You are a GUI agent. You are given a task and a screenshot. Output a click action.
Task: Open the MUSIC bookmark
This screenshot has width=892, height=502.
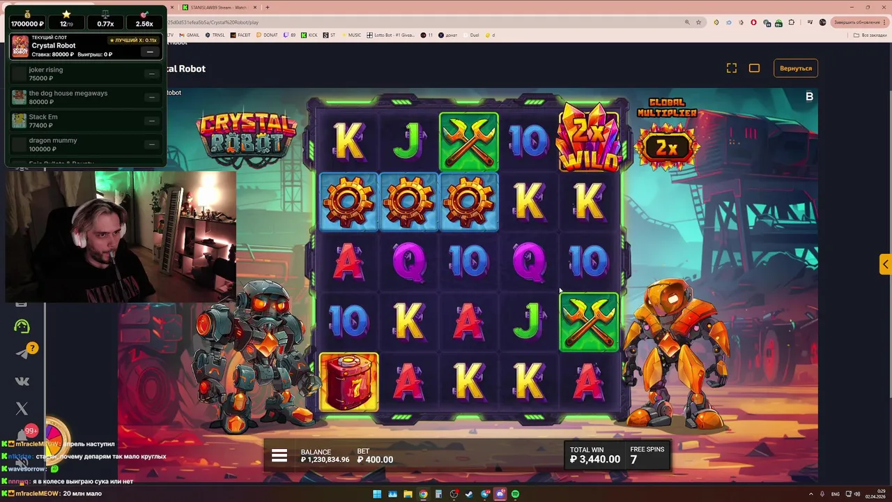351,35
